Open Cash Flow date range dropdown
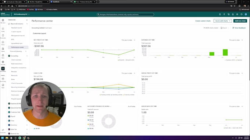This screenshot has height=140, width=250. pos(128,73)
